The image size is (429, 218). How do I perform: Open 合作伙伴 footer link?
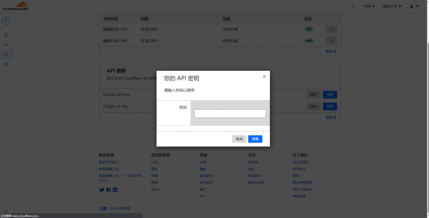click(206, 182)
